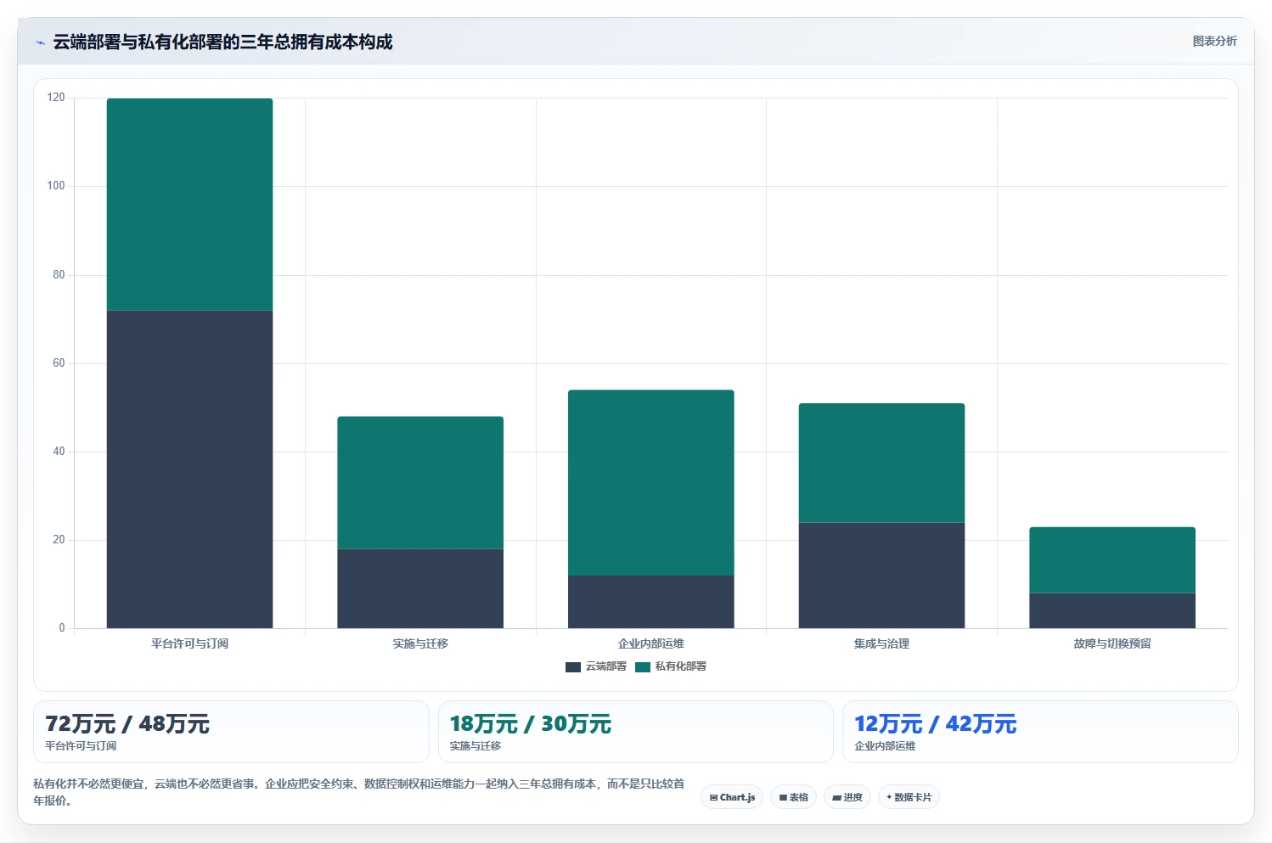Click the chart title 云端部署与私有化部署的三年总拥有成本构成
This screenshot has height=843, width=1272.
[223, 42]
